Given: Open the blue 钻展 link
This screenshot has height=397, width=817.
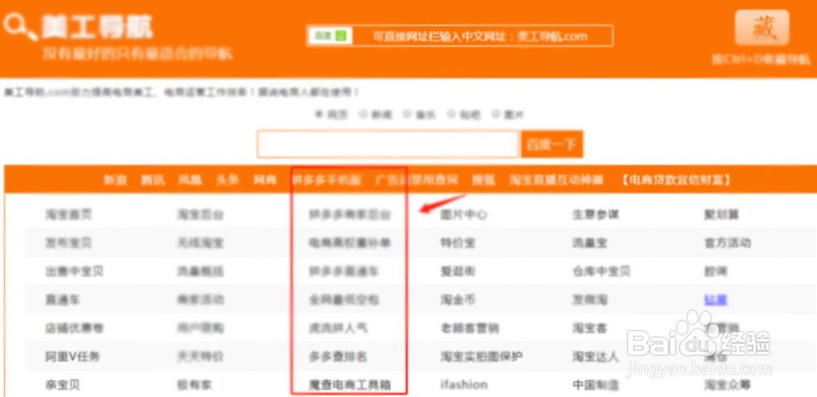Looking at the screenshot, I should (716, 300).
